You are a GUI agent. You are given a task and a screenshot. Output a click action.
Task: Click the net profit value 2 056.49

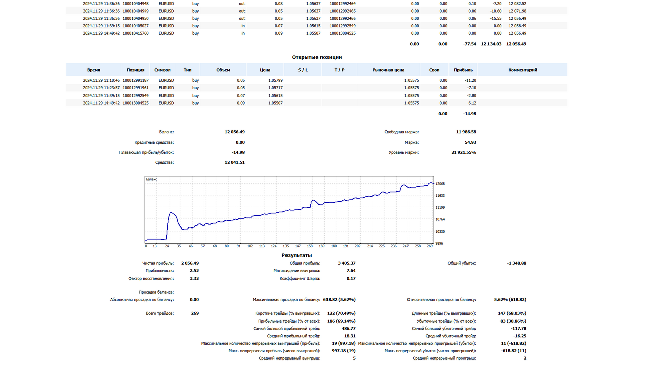[190, 263]
